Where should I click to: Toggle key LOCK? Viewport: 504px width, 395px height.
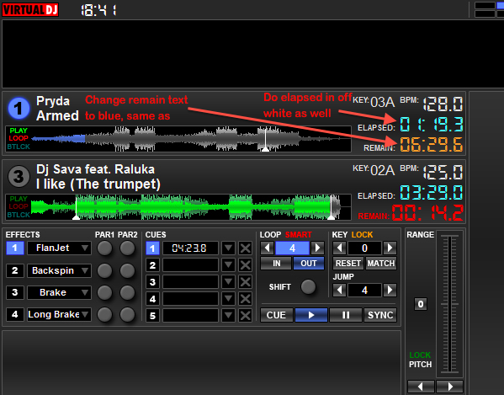(363, 235)
